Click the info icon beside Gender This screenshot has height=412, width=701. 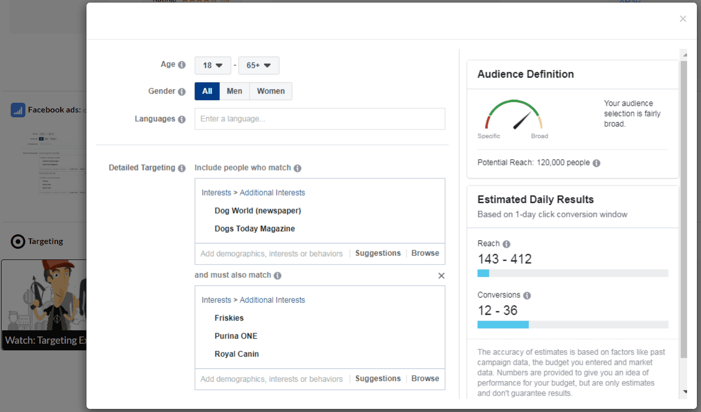182,91
